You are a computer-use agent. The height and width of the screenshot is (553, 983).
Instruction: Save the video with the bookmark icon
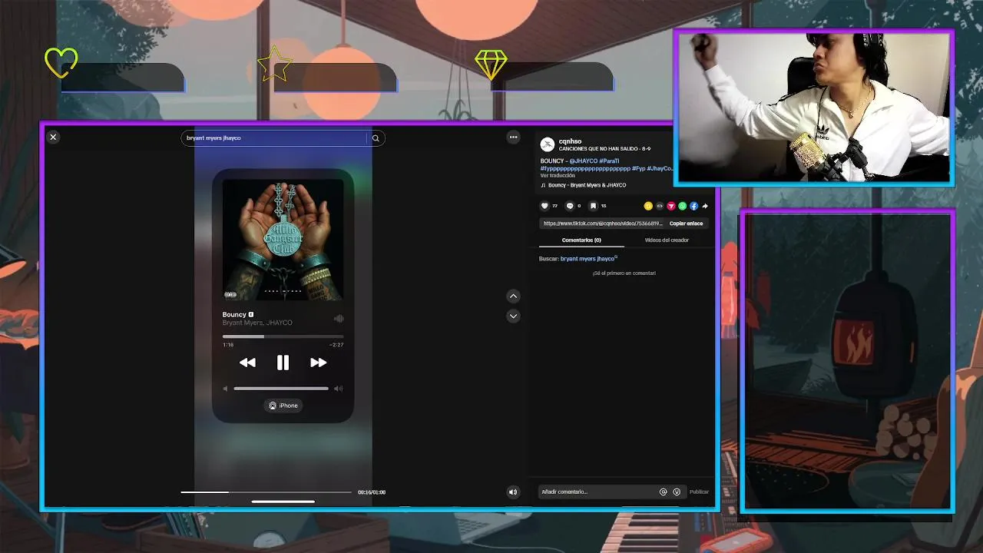tap(593, 206)
